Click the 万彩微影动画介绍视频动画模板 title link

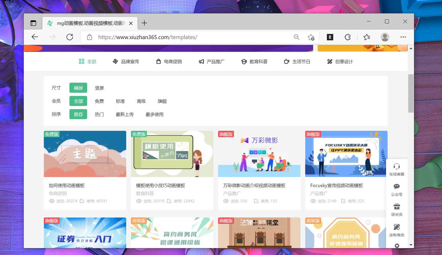click(x=254, y=186)
